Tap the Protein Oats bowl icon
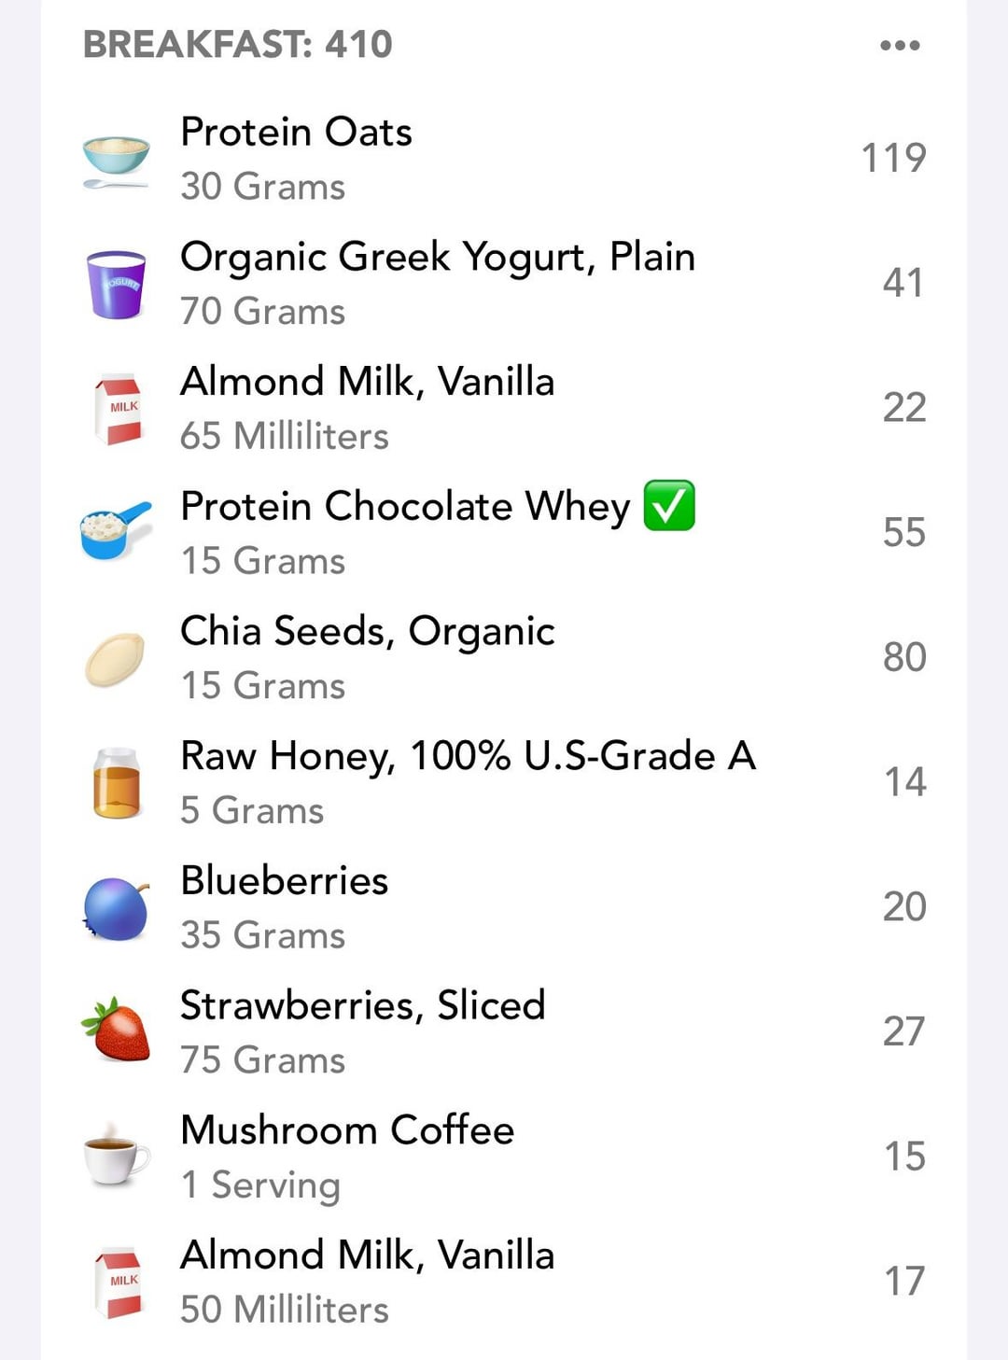 coord(116,161)
